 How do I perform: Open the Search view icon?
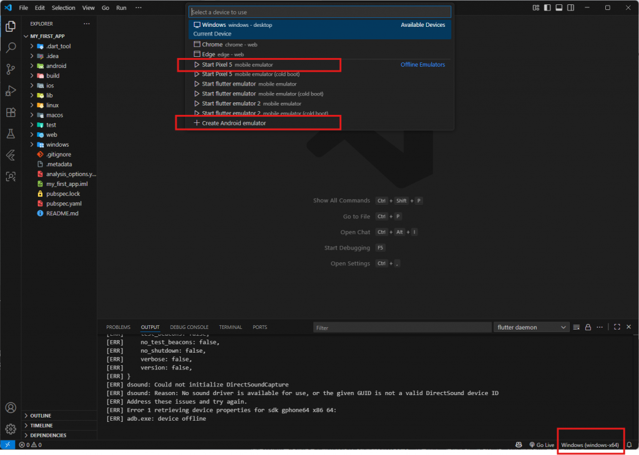(11, 47)
